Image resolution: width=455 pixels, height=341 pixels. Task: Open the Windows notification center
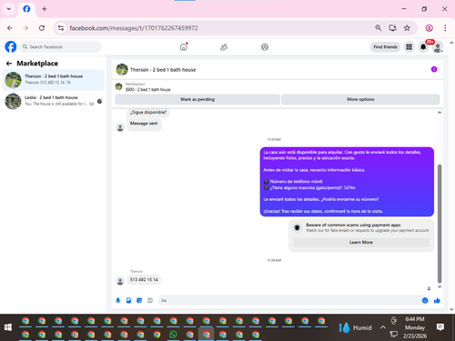(440, 327)
